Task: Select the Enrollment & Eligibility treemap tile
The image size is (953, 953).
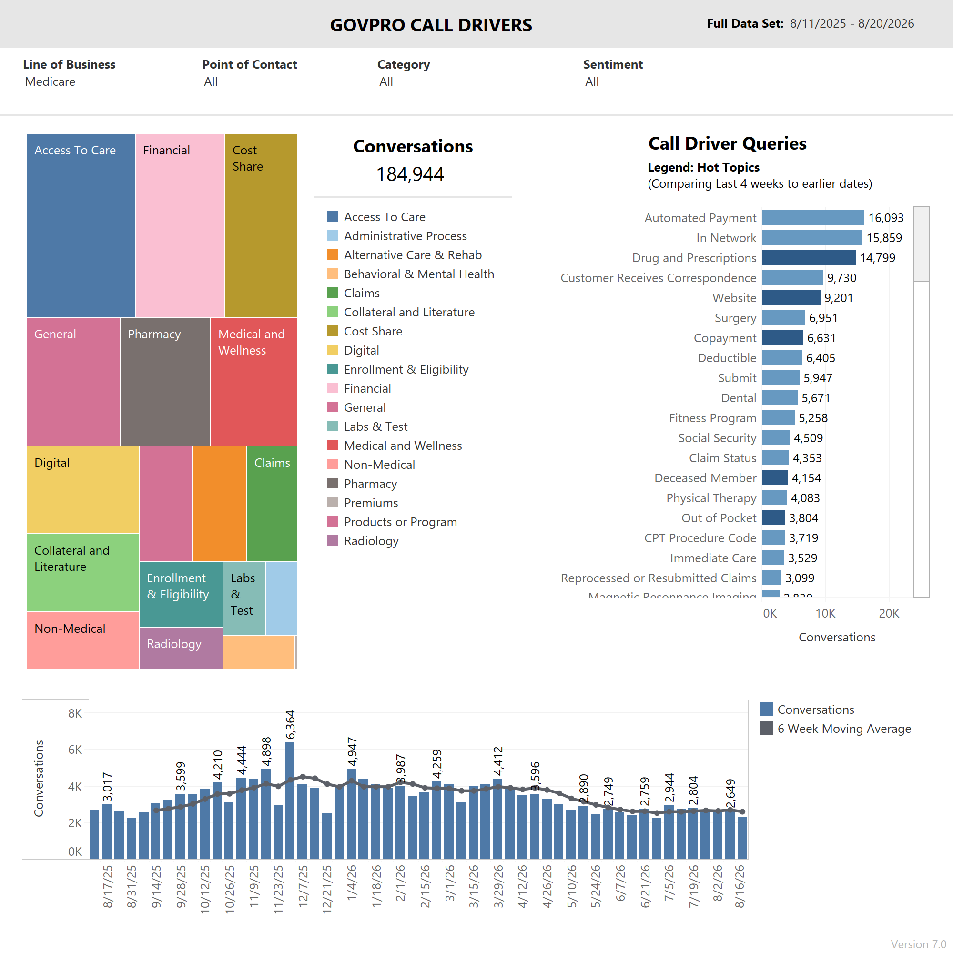Action: pyautogui.click(x=181, y=594)
